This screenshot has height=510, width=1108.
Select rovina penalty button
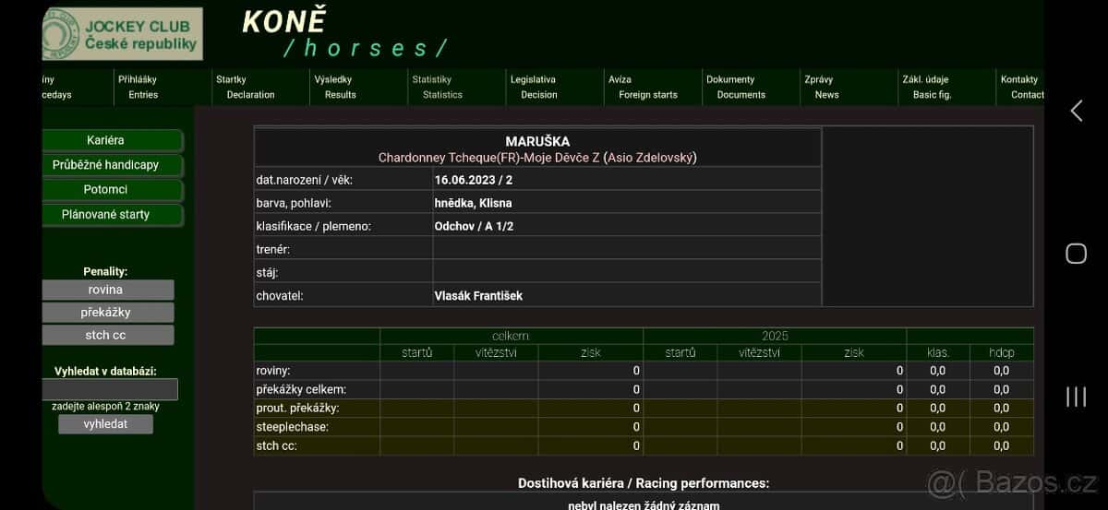107,290
